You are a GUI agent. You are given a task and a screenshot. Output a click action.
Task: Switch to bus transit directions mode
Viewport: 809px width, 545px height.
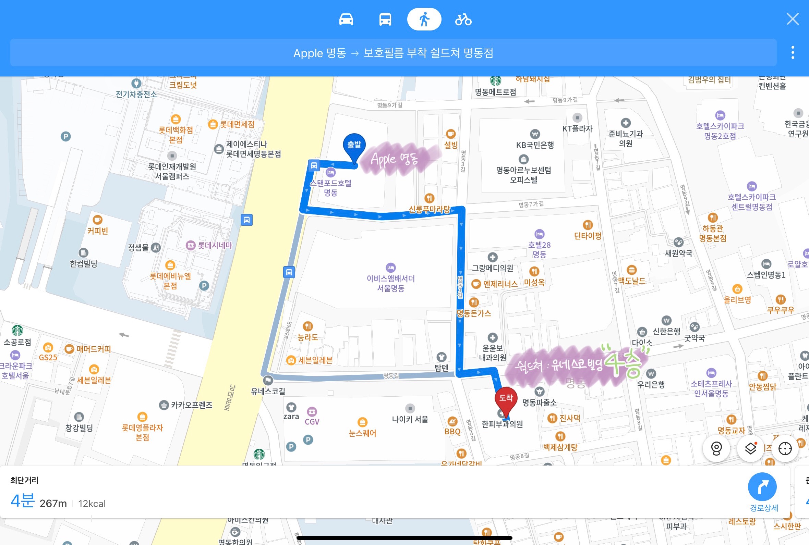(x=385, y=20)
